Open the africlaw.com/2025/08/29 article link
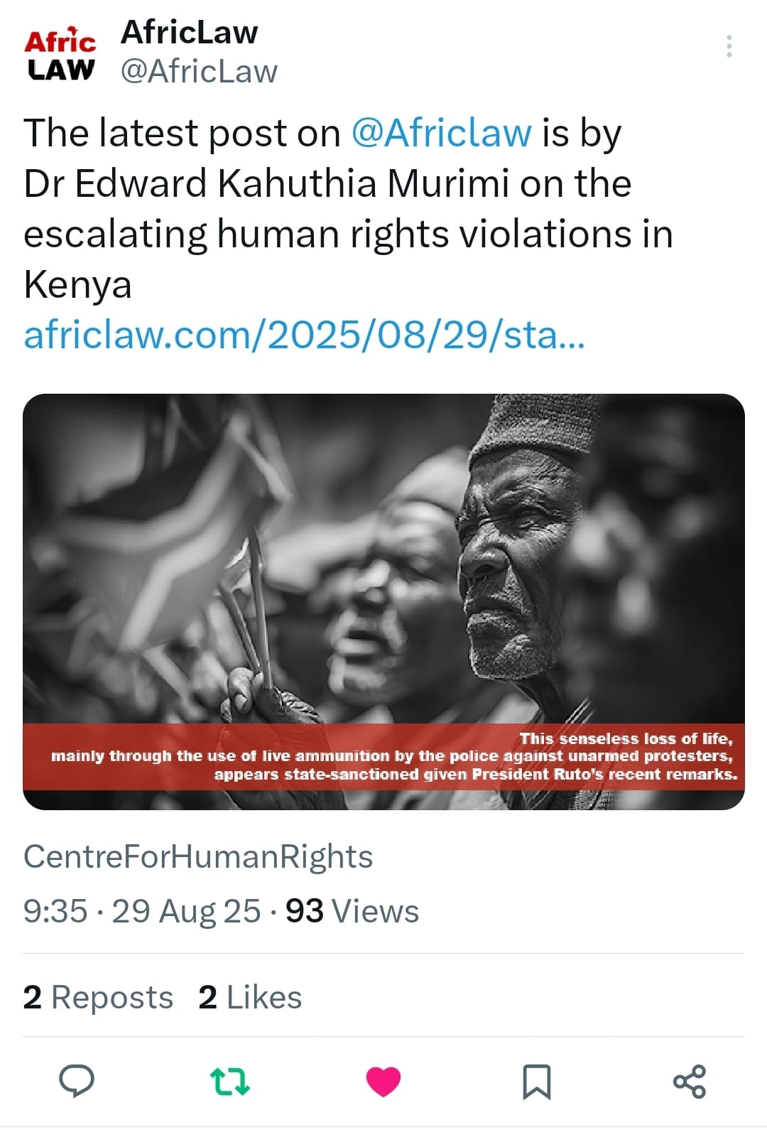The image size is (767, 1130). point(304,335)
